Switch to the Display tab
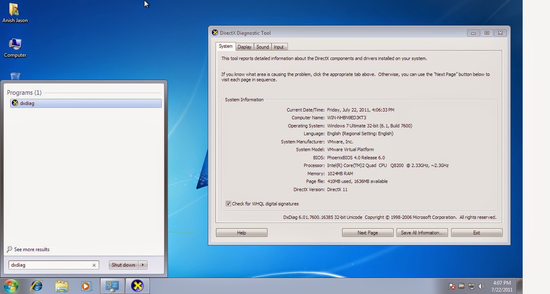The image size is (550, 294). pyautogui.click(x=245, y=47)
